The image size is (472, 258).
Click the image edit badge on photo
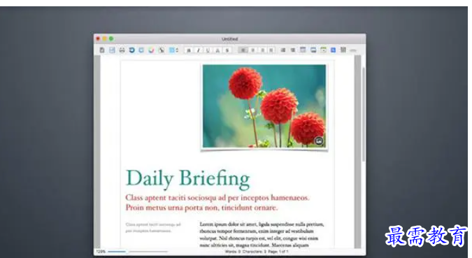(x=319, y=141)
